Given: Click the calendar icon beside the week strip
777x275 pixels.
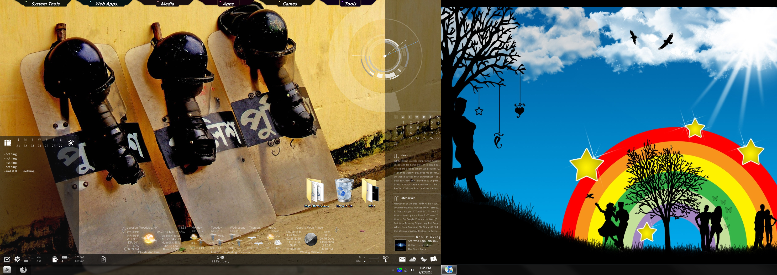Looking at the screenshot, I should pos(8,143).
